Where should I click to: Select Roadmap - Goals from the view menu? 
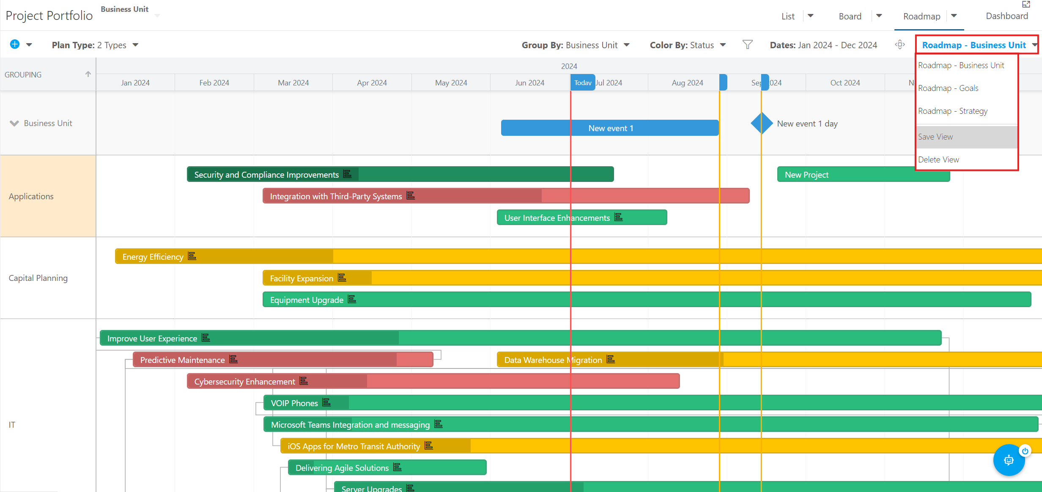949,88
